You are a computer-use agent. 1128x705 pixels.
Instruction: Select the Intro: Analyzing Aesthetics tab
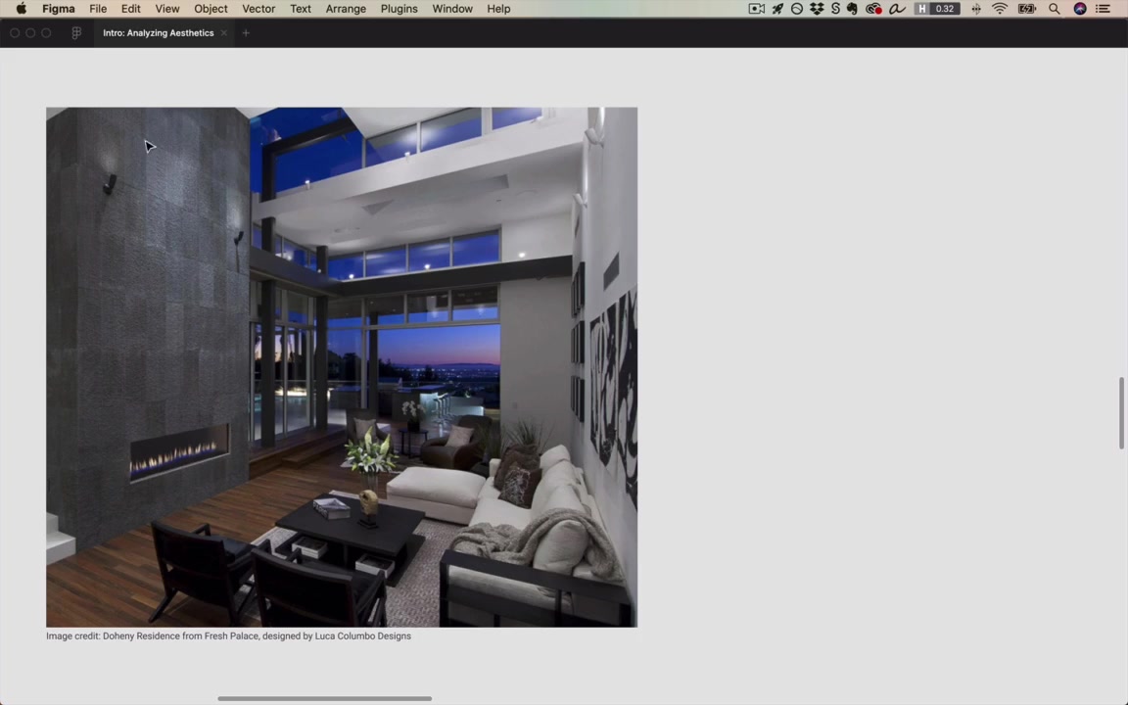point(159,33)
